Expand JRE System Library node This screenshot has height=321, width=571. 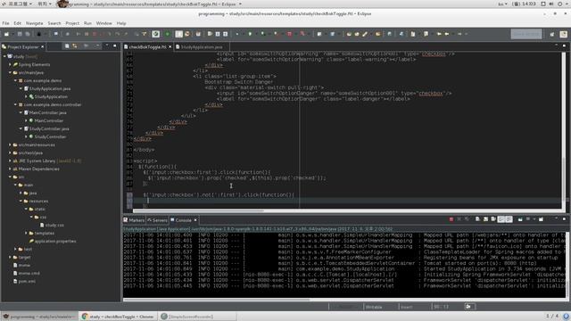click(x=10, y=160)
